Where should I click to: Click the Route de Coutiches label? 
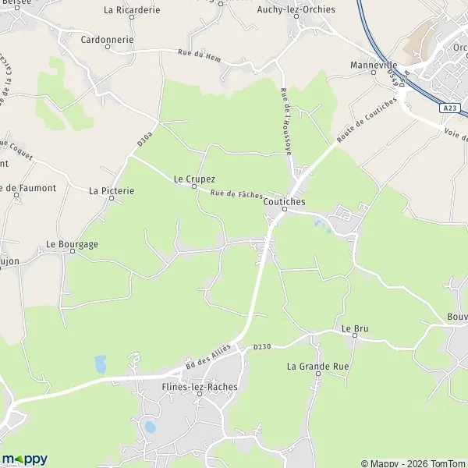click(x=367, y=119)
